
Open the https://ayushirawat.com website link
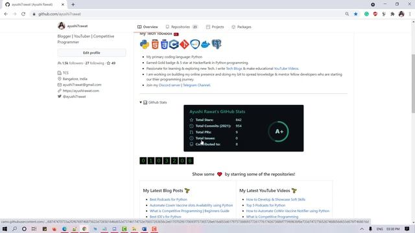tap(81, 91)
